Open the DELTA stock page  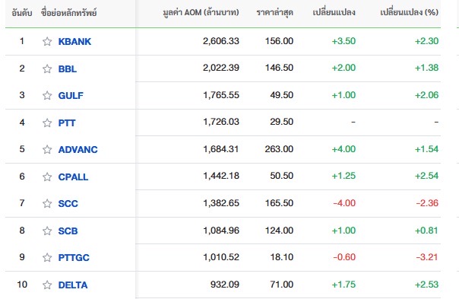click(73, 285)
